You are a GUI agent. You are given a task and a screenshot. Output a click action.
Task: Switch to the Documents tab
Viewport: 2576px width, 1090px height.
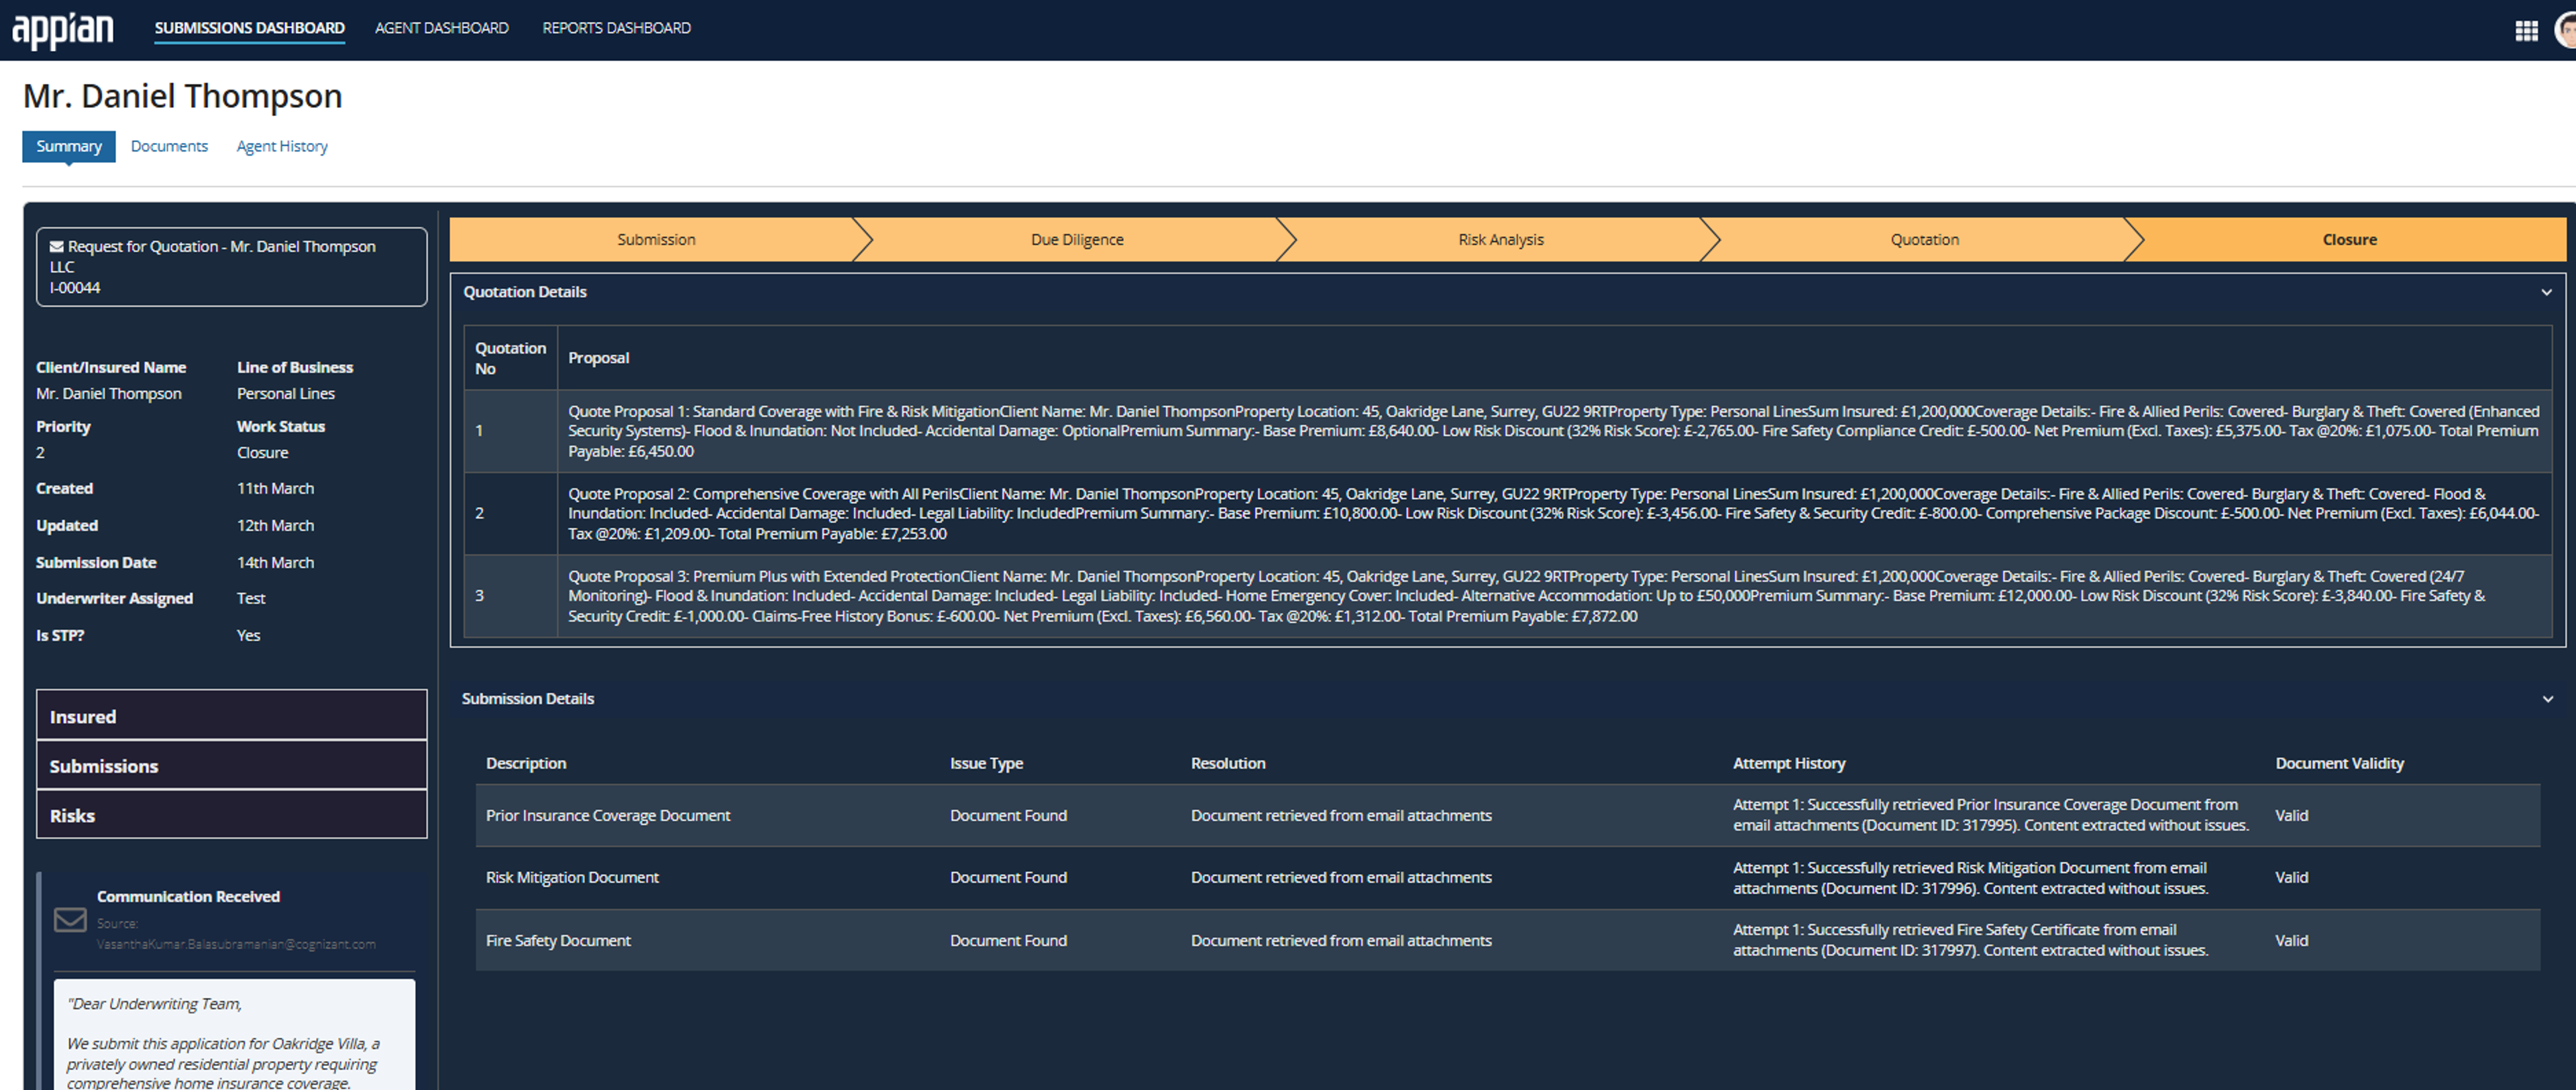pyautogui.click(x=169, y=146)
